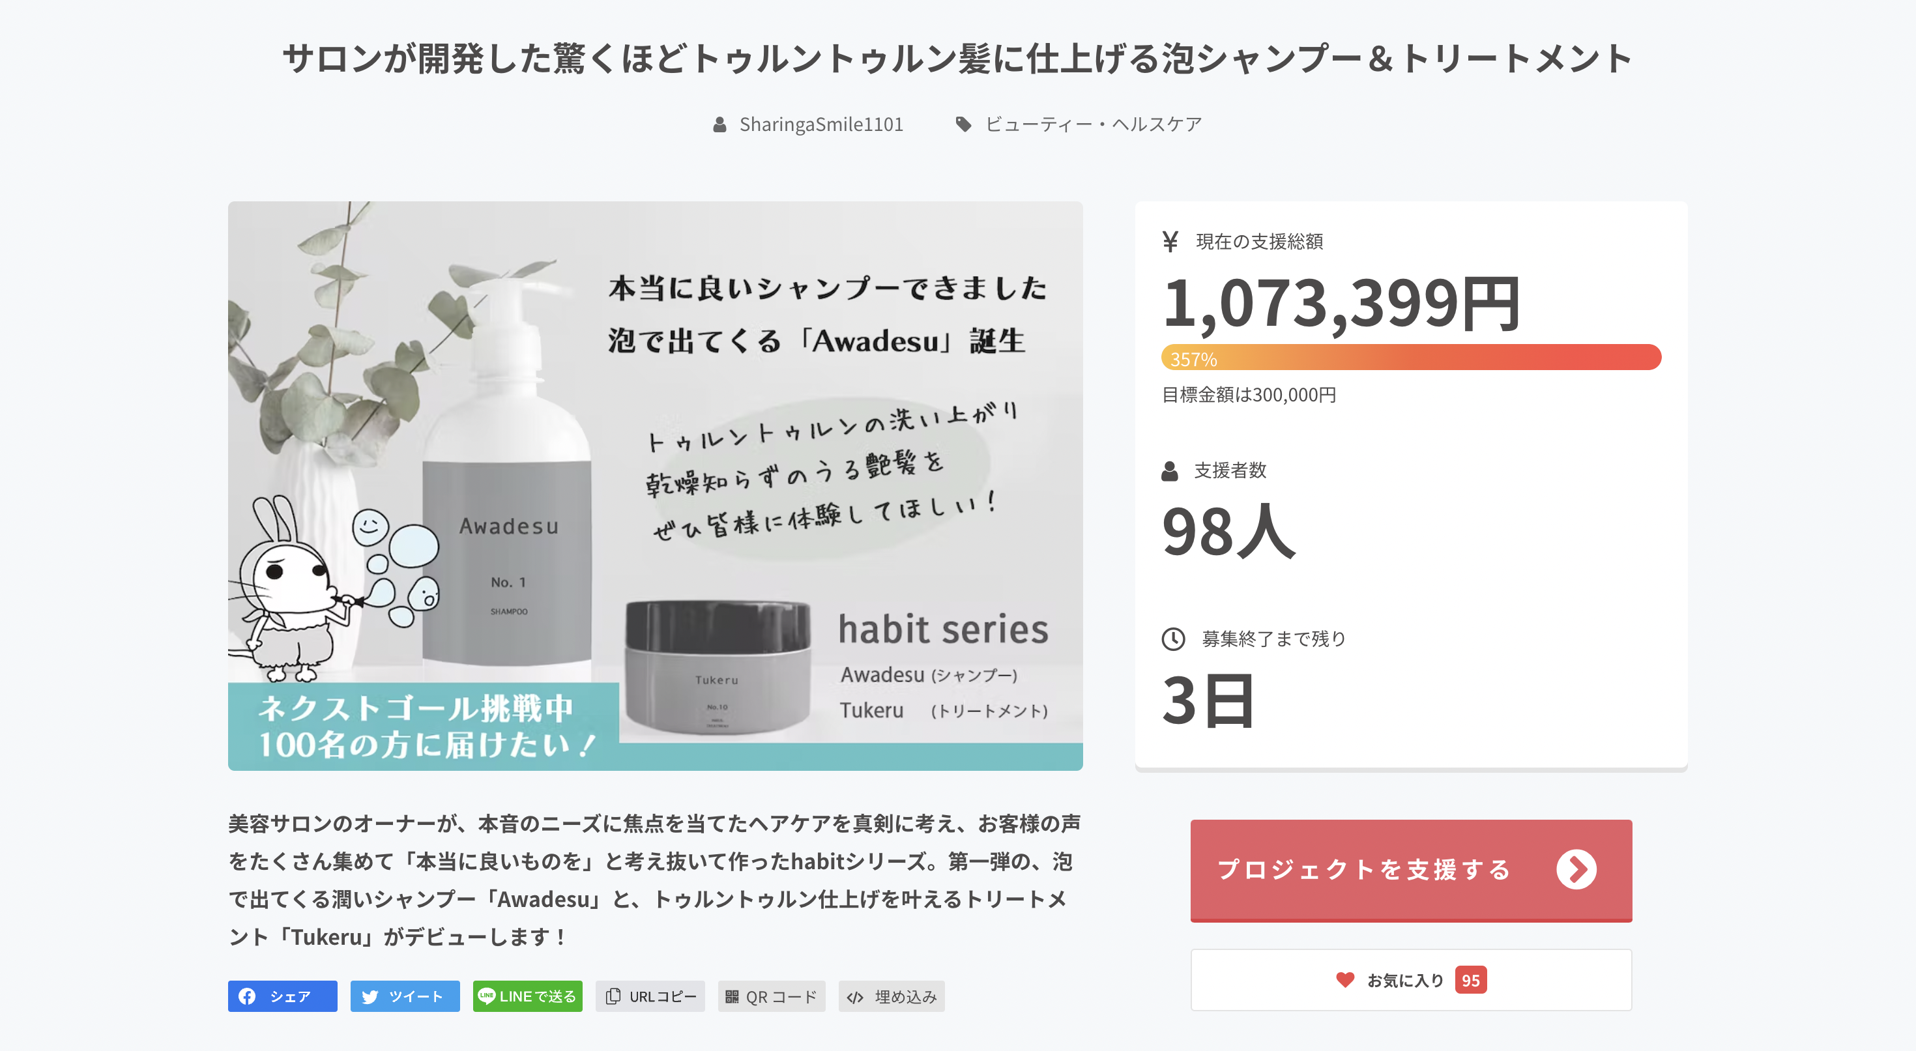Click the arrow circle on support button
Viewport: 1916px width, 1051px height.
click(1576, 869)
